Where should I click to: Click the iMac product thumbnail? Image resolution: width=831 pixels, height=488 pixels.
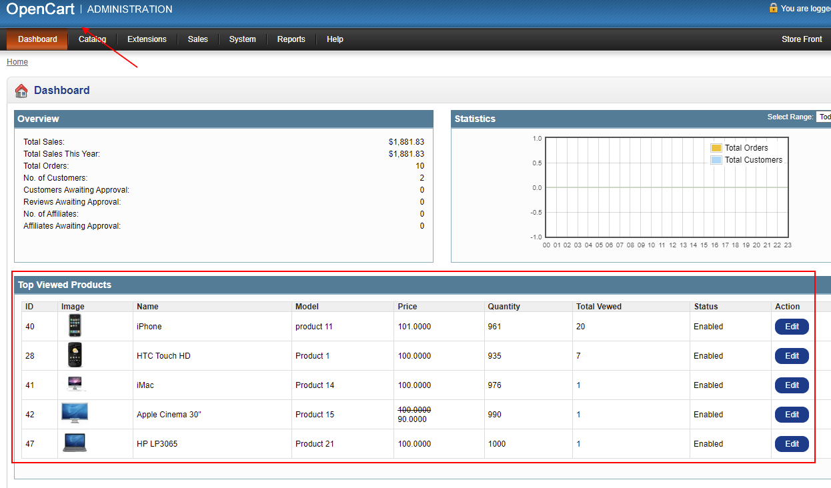(x=75, y=383)
